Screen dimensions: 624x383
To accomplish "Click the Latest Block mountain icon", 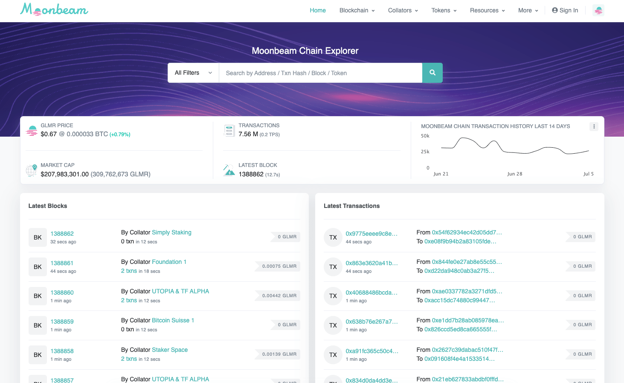I will point(229,170).
